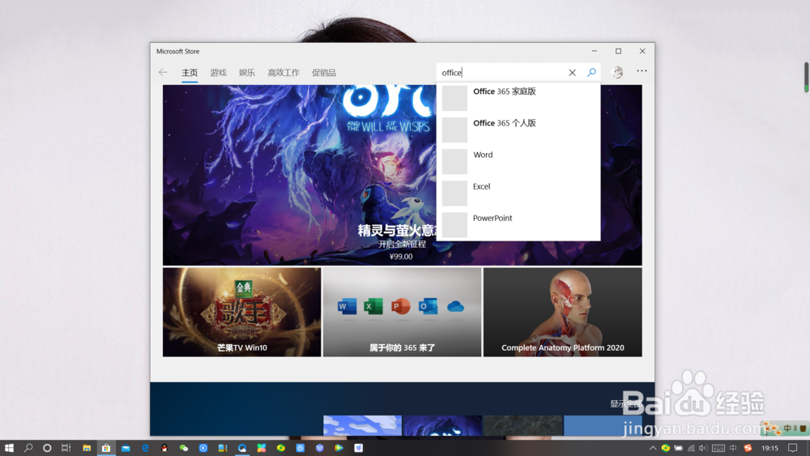Screen dimensions: 810x456
Task: Open the WinRAR books icon on taskbar
Action: pos(223,448)
